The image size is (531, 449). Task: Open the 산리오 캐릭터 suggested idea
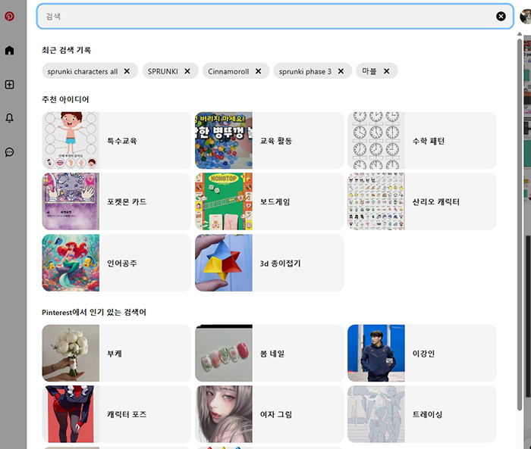coord(422,201)
